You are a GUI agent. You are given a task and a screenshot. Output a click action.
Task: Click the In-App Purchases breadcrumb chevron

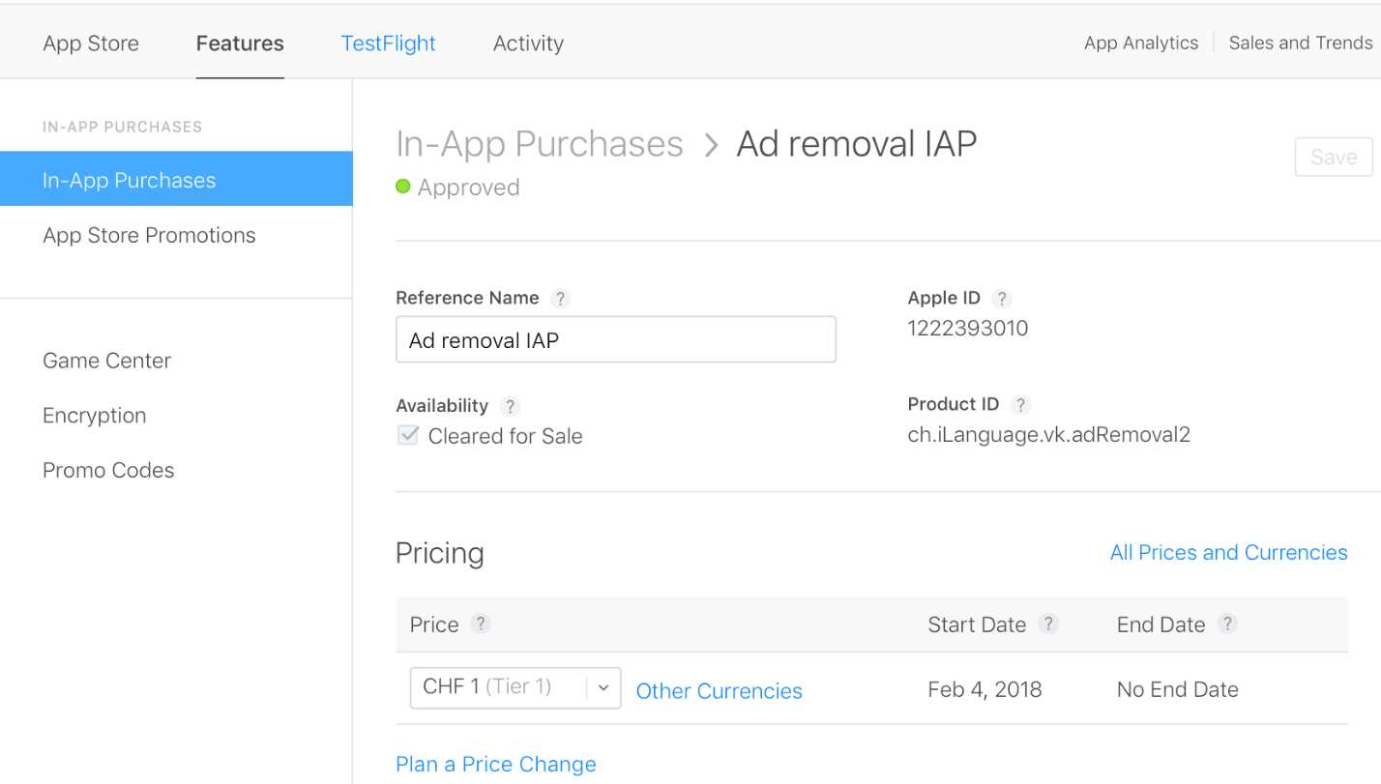711,144
